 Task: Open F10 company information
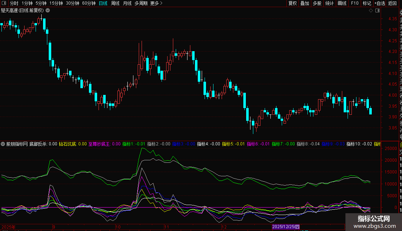point(355,3)
